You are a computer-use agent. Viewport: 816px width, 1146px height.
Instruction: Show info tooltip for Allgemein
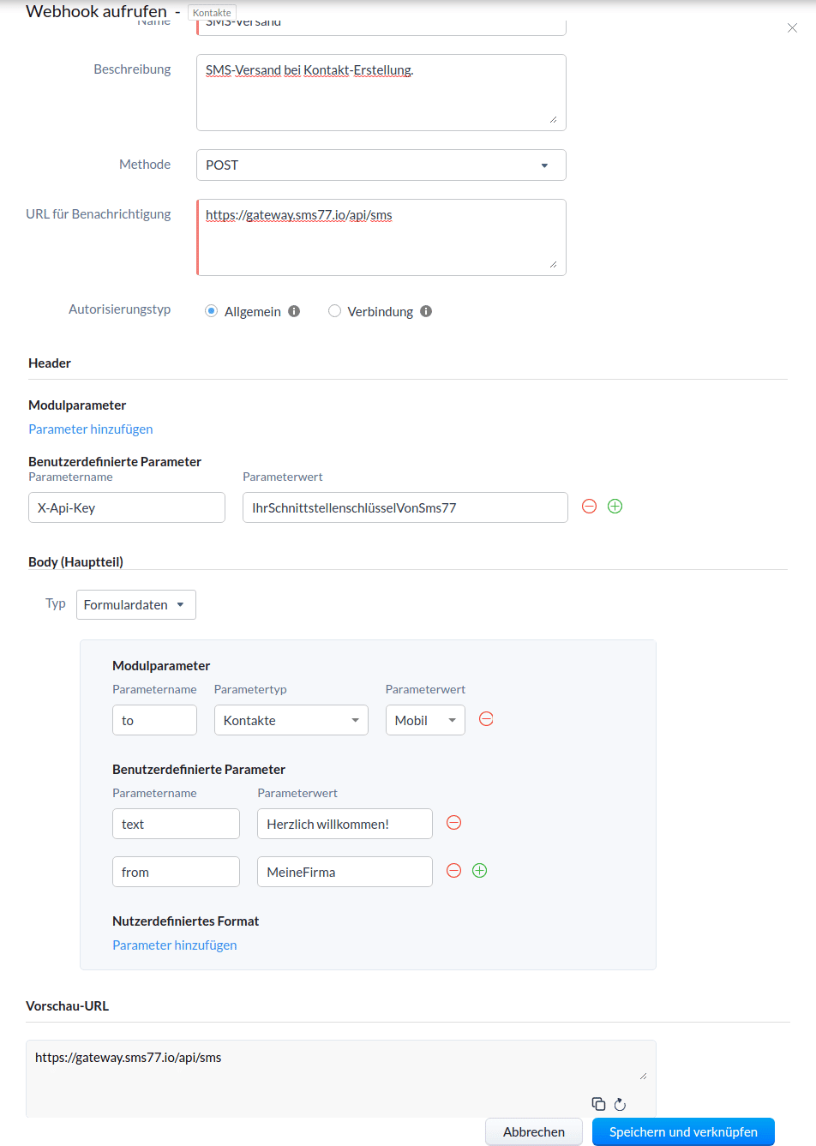pos(294,311)
